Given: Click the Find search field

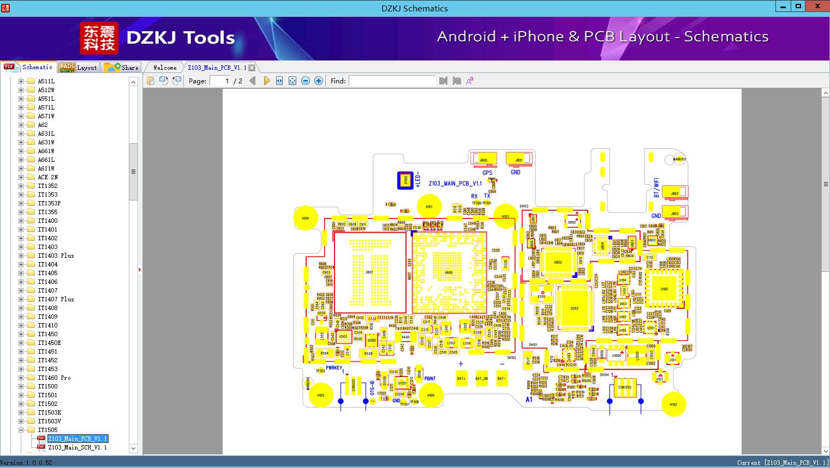Looking at the screenshot, I should pos(392,81).
